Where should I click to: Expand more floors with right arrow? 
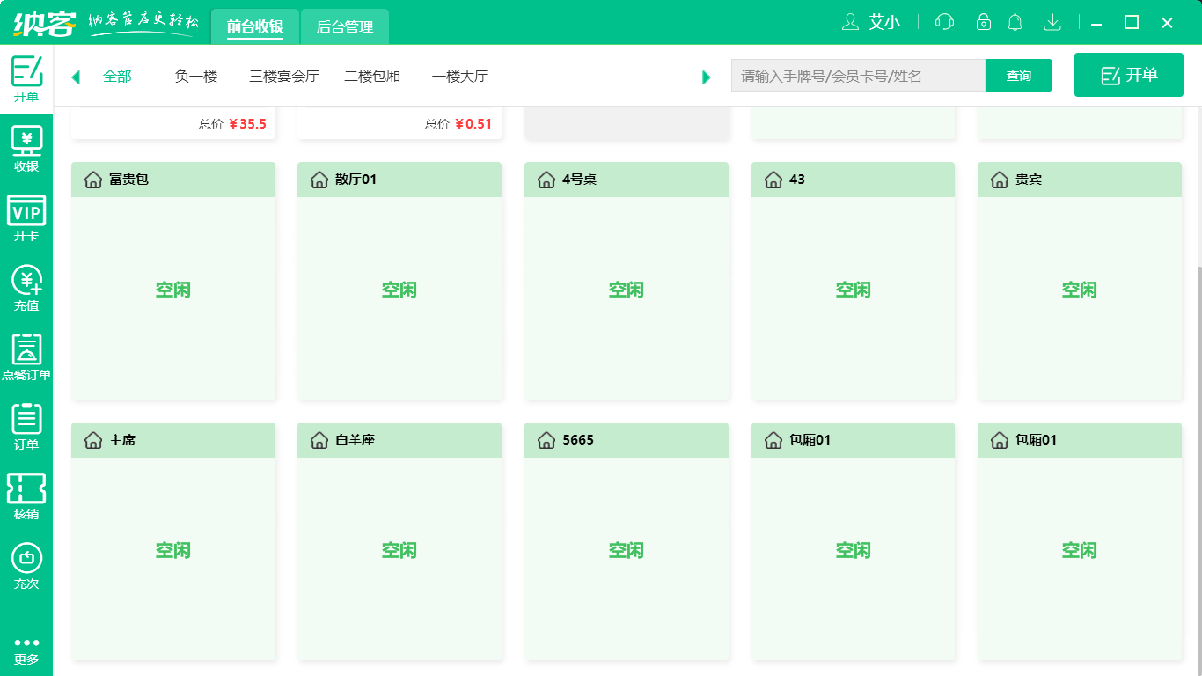[706, 77]
